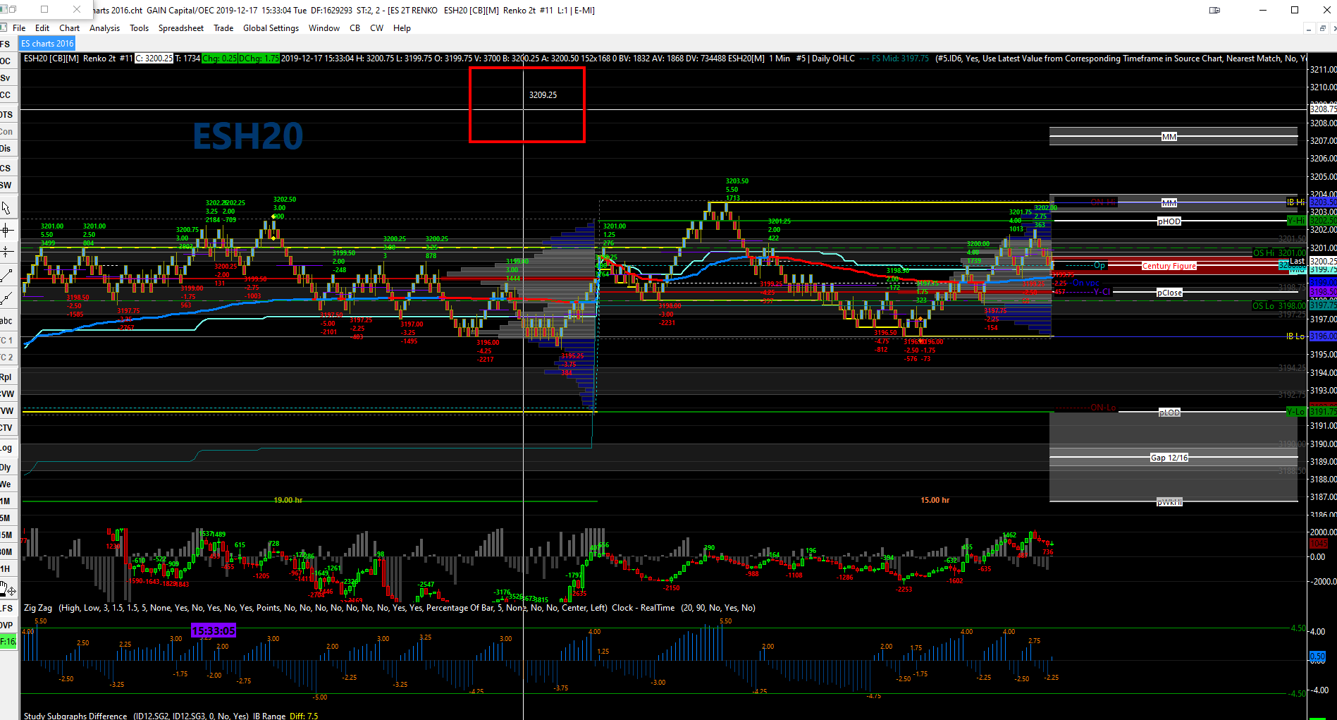The width and height of the screenshot is (1337, 720).
Task: Toggle the Log scale button
Action: (6, 448)
